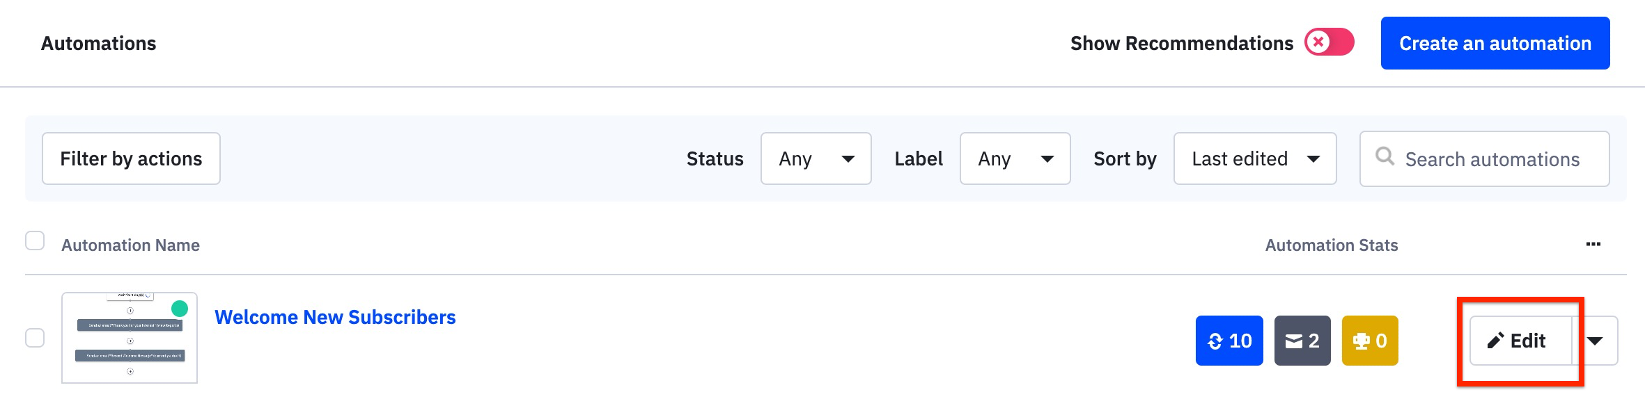Click the yellow goals stat badge

tap(1370, 341)
